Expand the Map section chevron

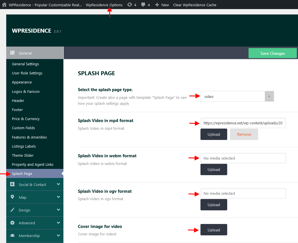[x=58, y=197]
